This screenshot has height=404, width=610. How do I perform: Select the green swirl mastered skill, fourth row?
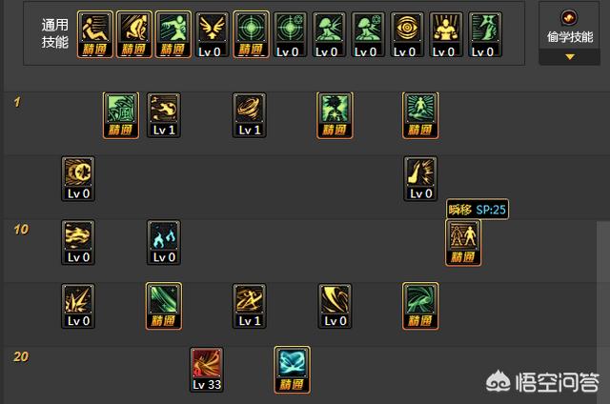pos(420,306)
